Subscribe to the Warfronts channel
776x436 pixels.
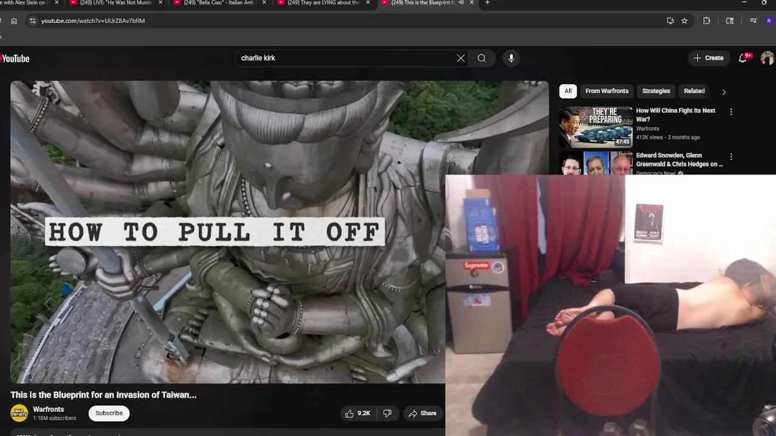coord(109,413)
